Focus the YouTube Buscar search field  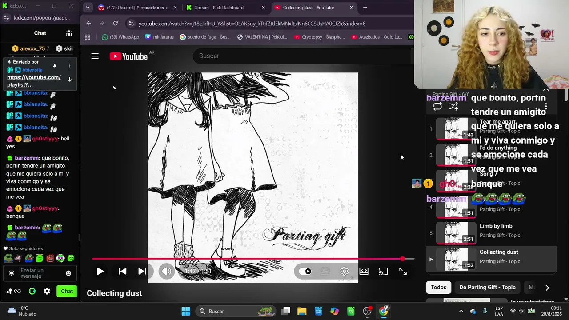tap(302, 56)
